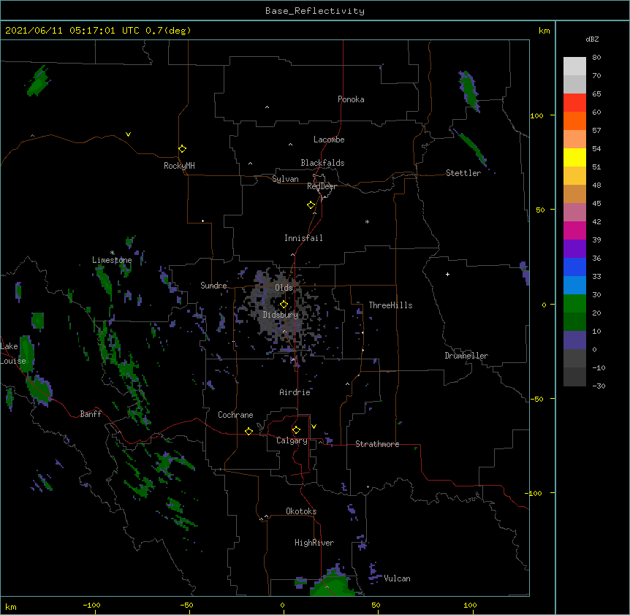Click the white plus marker north of Drumheller
This screenshot has height=615, width=630.
point(447,274)
